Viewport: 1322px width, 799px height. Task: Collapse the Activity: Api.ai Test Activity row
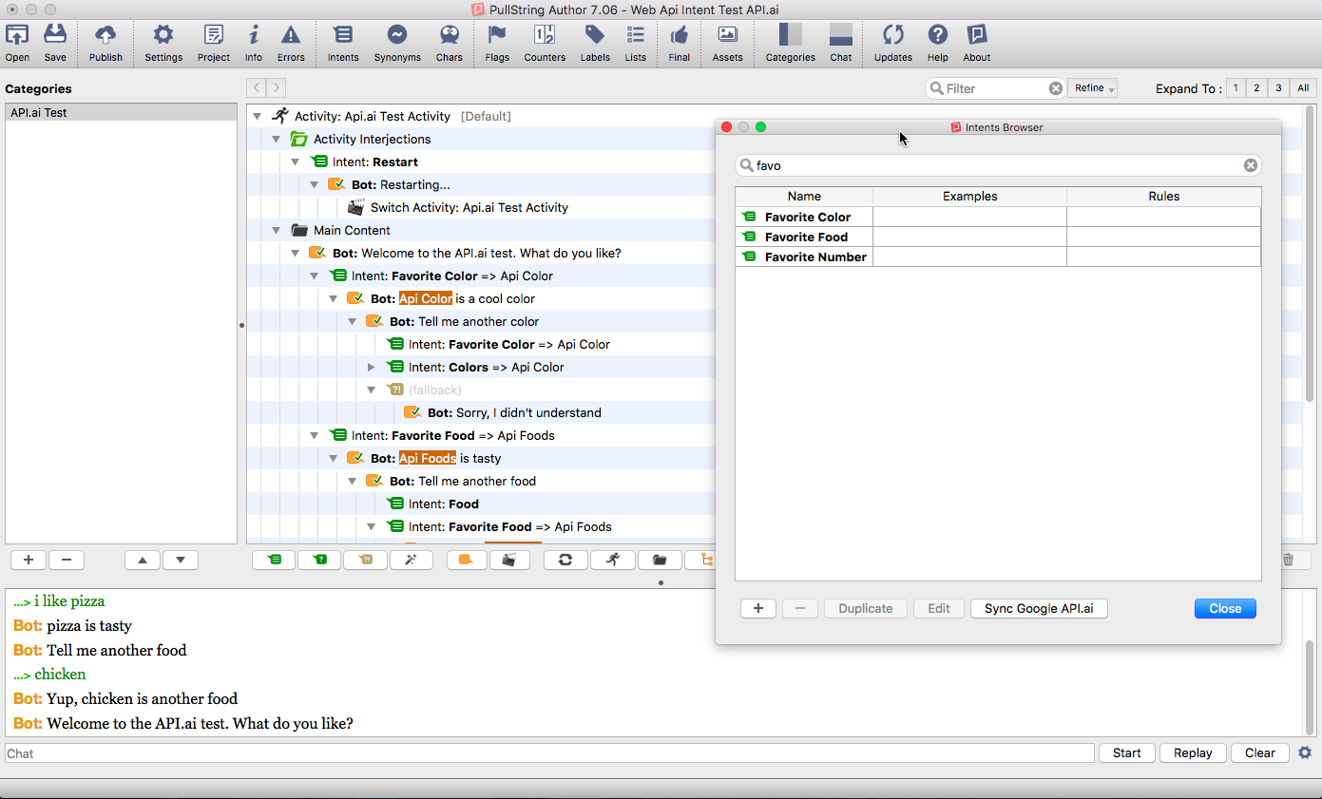coord(257,116)
